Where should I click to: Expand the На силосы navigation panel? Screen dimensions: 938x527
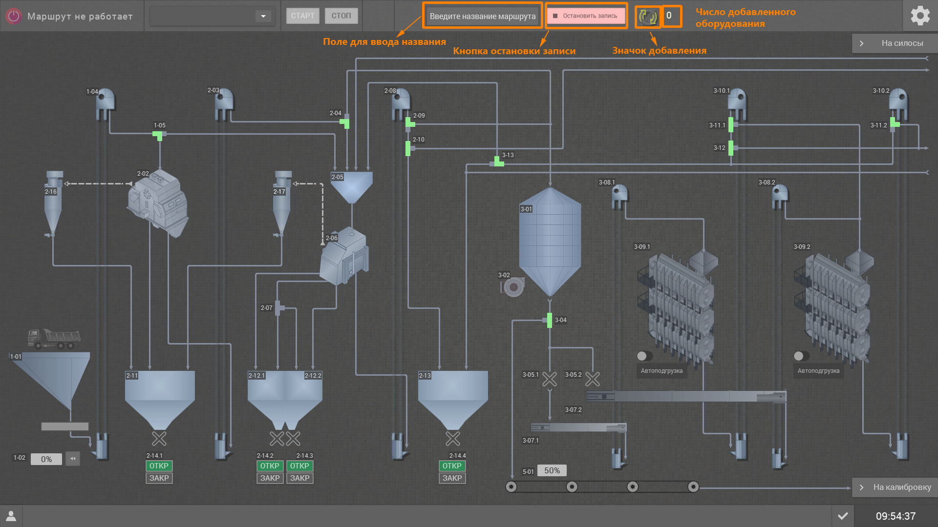895,43
